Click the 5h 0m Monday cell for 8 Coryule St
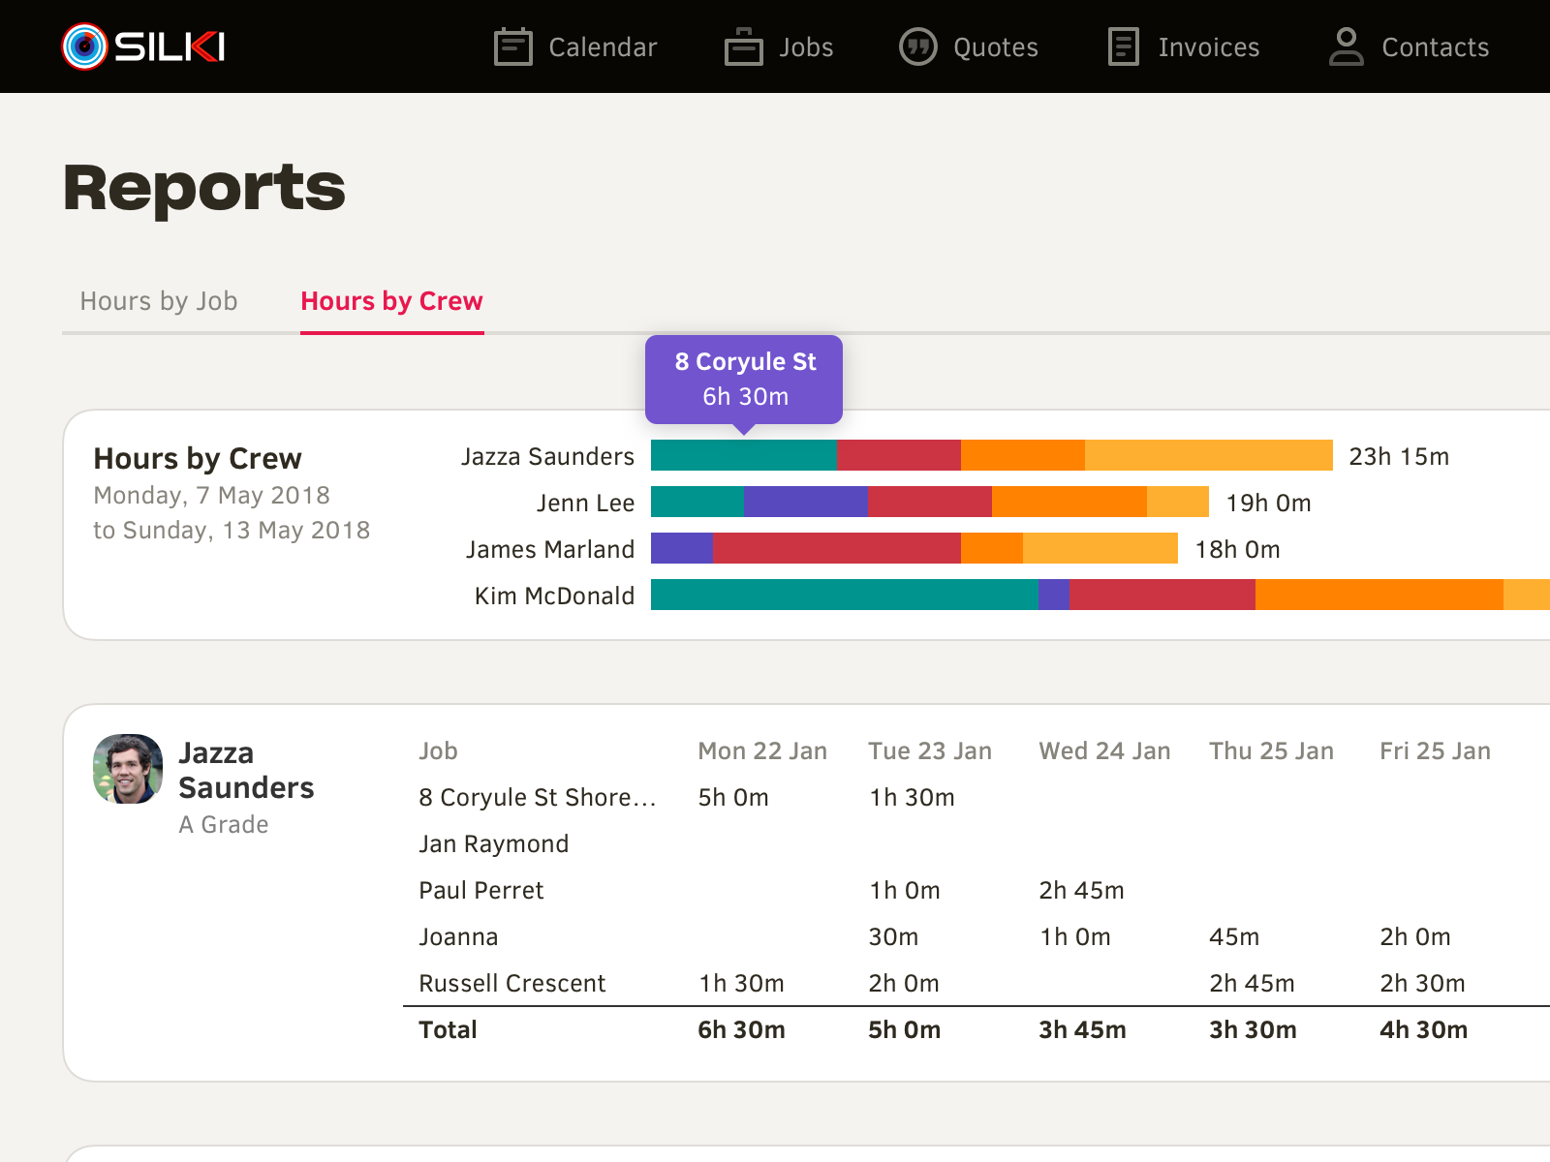Viewport: 1550px width, 1162px height. (x=733, y=797)
